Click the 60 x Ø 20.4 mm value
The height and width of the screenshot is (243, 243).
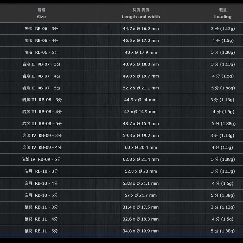(x=141, y=147)
